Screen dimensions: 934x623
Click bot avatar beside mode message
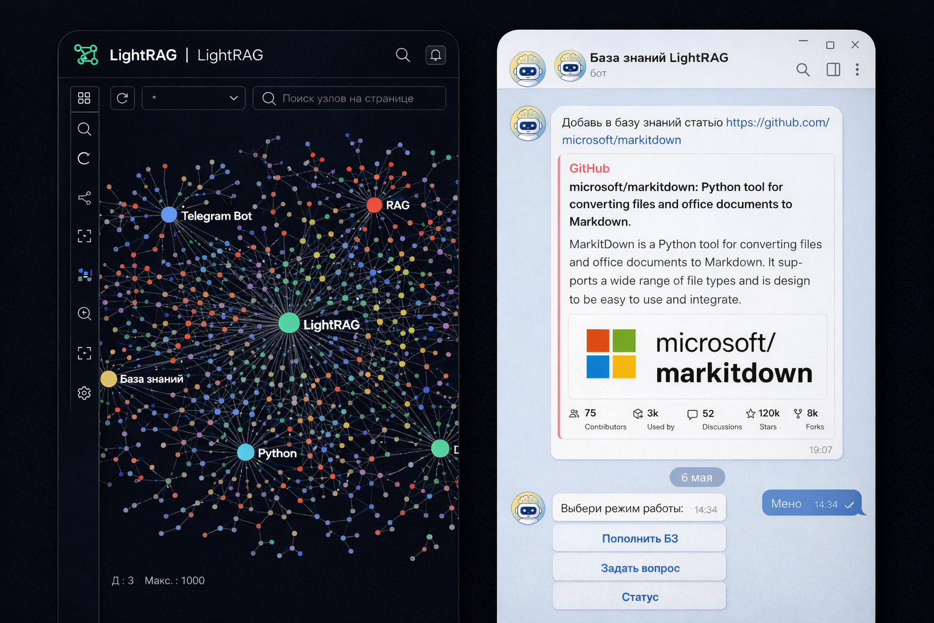pos(528,508)
